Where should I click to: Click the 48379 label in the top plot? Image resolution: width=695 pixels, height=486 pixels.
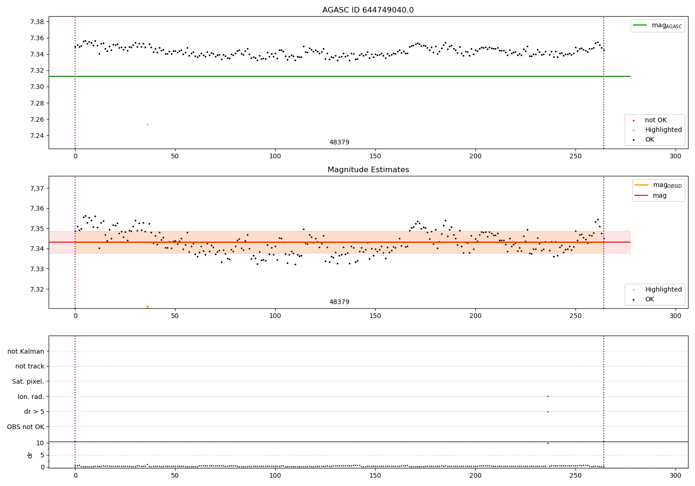(x=339, y=143)
